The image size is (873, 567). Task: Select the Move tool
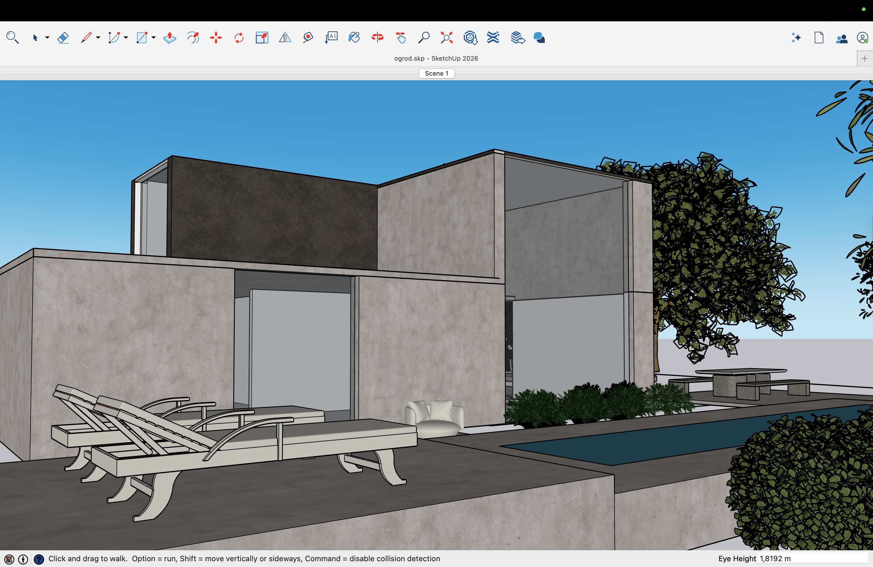tap(216, 38)
